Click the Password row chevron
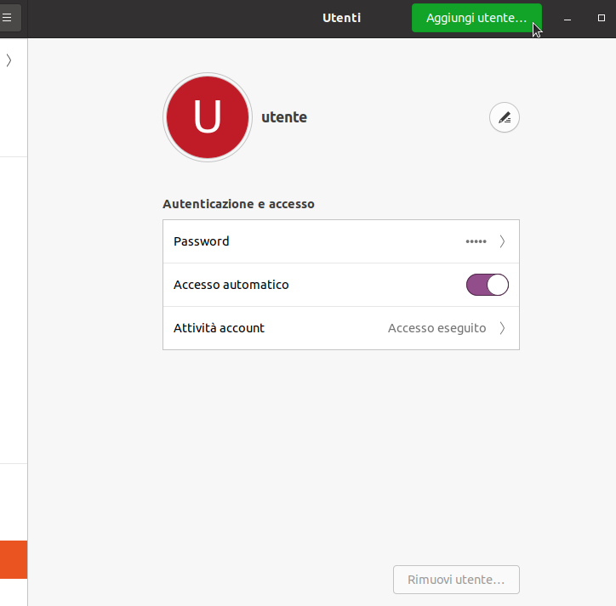Viewport: 616px width, 606px height. click(x=502, y=241)
